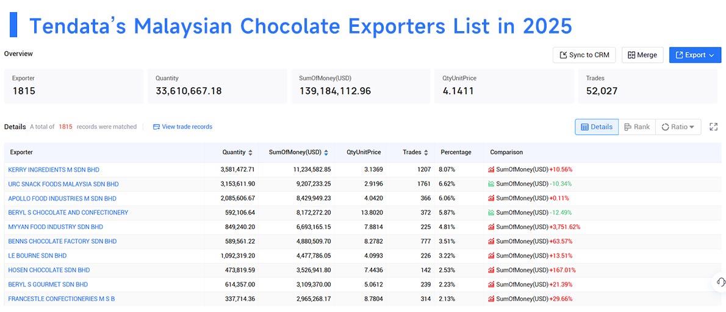This screenshot has width=726, height=312.
Task: Open HOSEN CHOCOLATE SDN BHD exporter link
Action: [x=49, y=270]
